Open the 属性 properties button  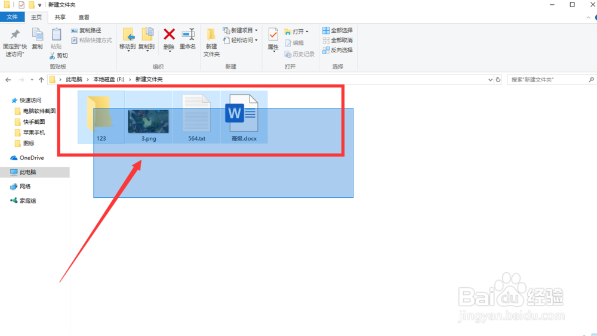click(273, 39)
